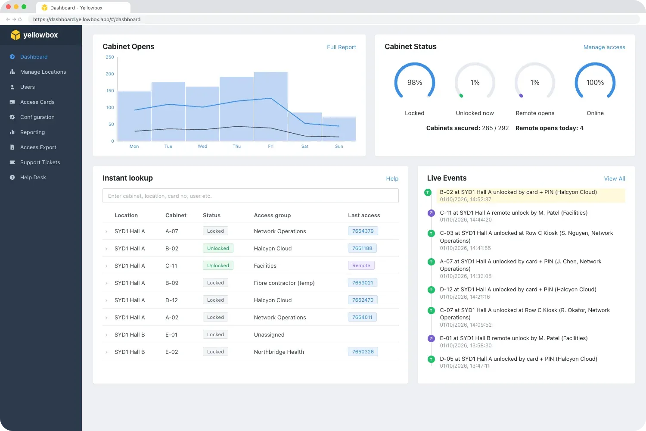
Task: Click the Support Tickets icon
Action: point(12,162)
